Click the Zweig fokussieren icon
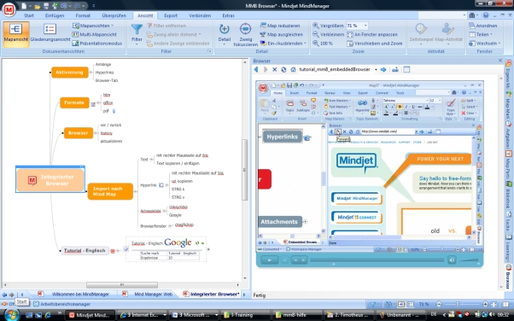This screenshot has width=514, height=321. click(245, 34)
